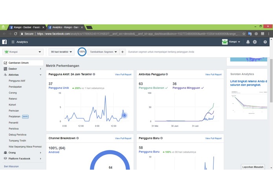Open Perjalanan (BARU) in the sidebar
The width and height of the screenshot is (273, 194).
(18, 117)
